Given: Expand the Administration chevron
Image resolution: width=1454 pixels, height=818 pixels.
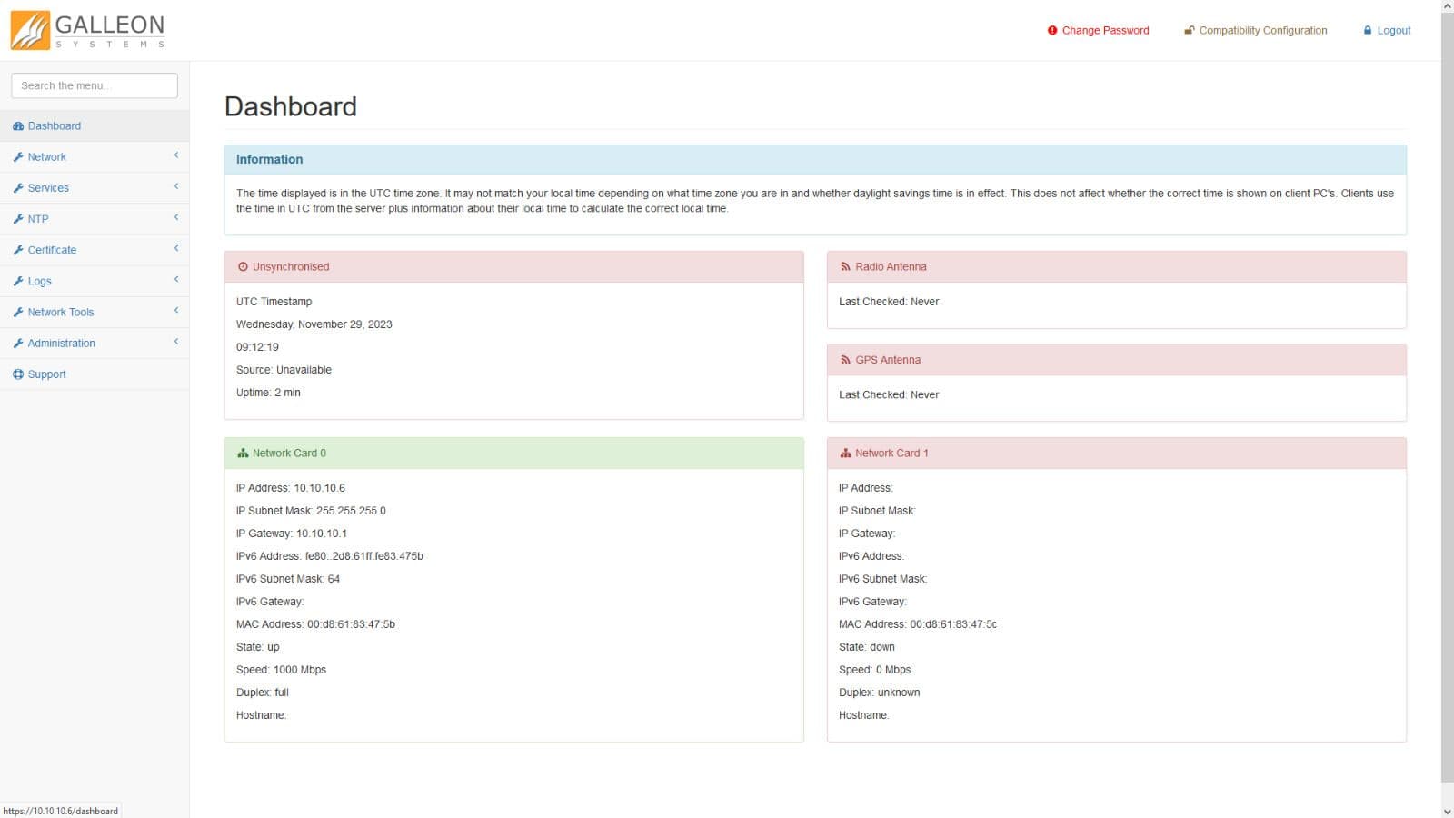Looking at the screenshot, I should [175, 343].
